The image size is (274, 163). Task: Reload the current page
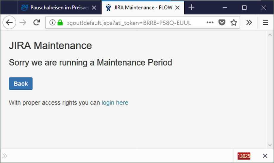(x=37, y=23)
